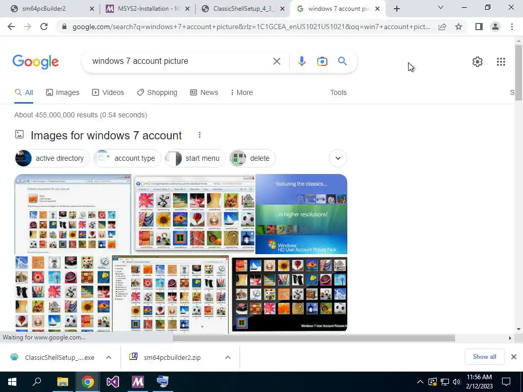The height and width of the screenshot is (392, 523).
Task: Search by image with the camera icon
Action: tap(322, 61)
